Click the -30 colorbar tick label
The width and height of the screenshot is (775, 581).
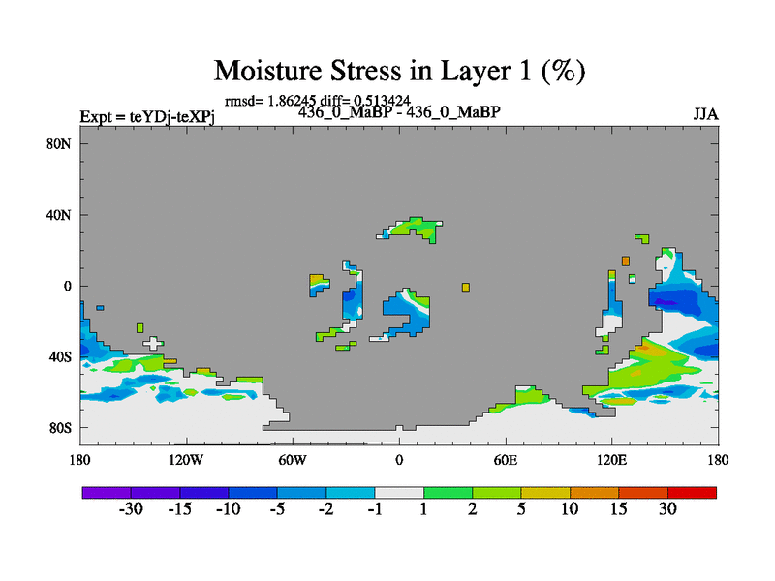pos(131,510)
